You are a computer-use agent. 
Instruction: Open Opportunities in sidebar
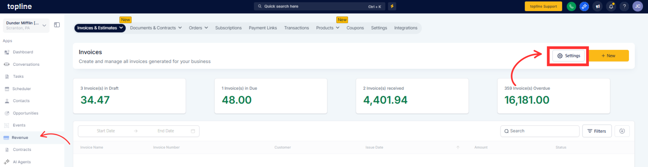point(25,113)
